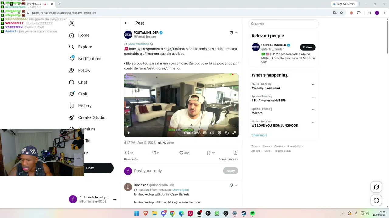Viewport: 389px width, 218px height.
Task: Open the Chrome three-dot menu
Action: click(x=384, y=13)
